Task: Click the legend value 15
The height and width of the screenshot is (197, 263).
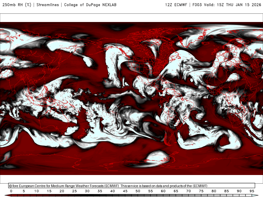Action: coord(49,191)
